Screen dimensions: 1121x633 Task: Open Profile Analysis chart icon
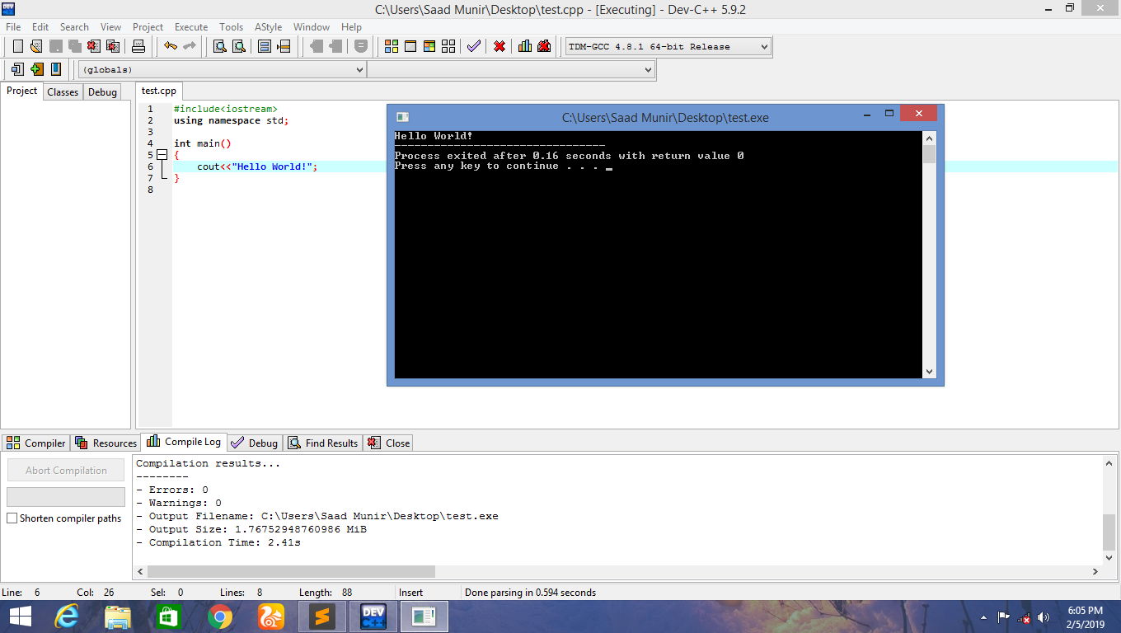(525, 46)
